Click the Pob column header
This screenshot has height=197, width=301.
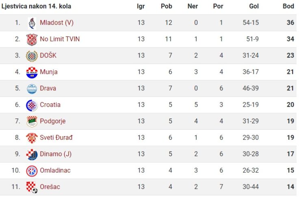pos(167,6)
